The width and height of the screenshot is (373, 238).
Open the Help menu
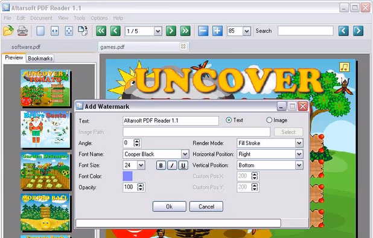118,18
